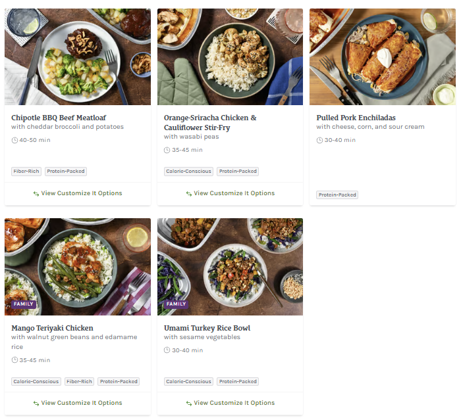
Task: Open the Pulled Pork Enchiladas photo
Action: point(382,57)
